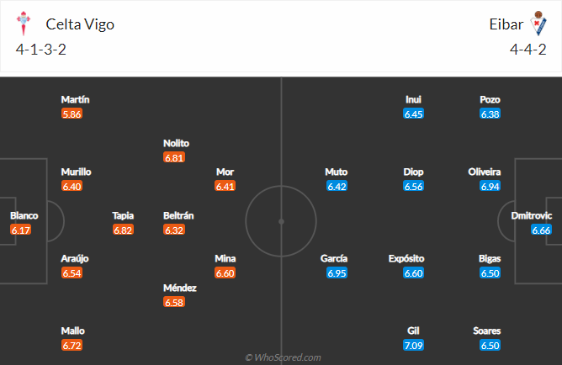Open Mallo's player rating 6.72
562x365 pixels.
72,346
